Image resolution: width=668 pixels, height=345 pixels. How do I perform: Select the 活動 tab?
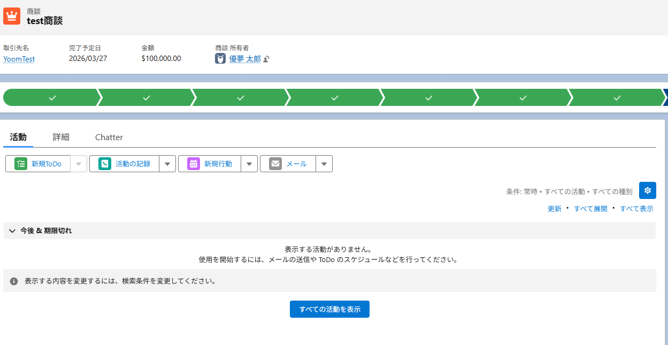pyautogui.click(x=18, y=137)
